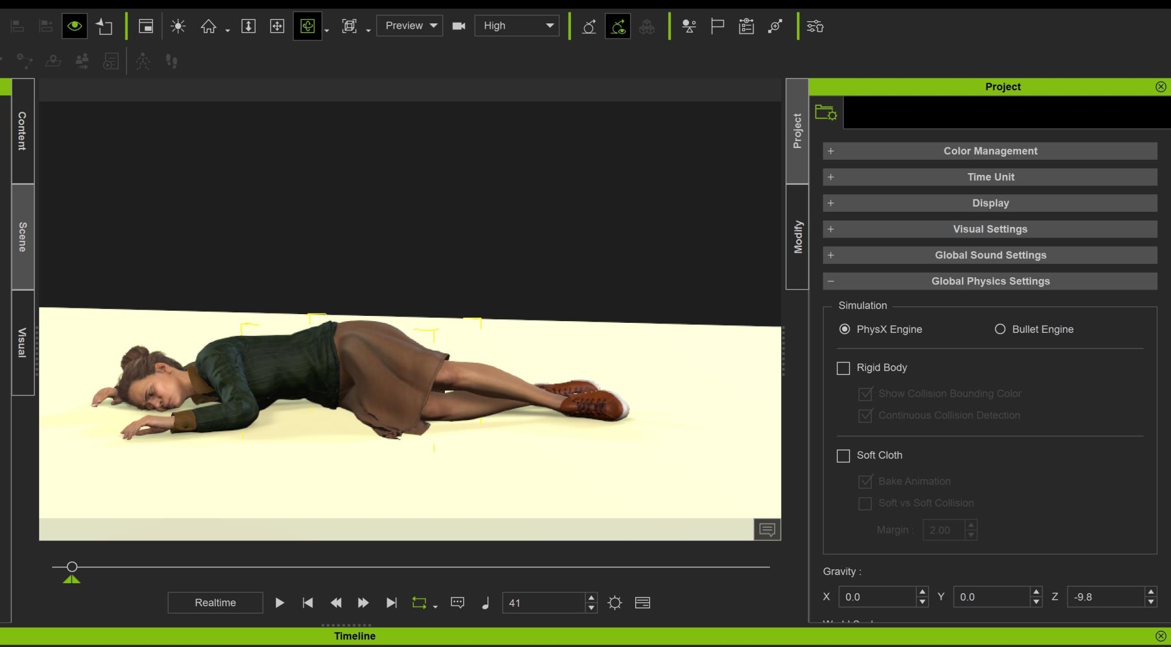Click the speech bubble subtitle icon
This screenshot has width=1171, height=647.
(457, 603)
